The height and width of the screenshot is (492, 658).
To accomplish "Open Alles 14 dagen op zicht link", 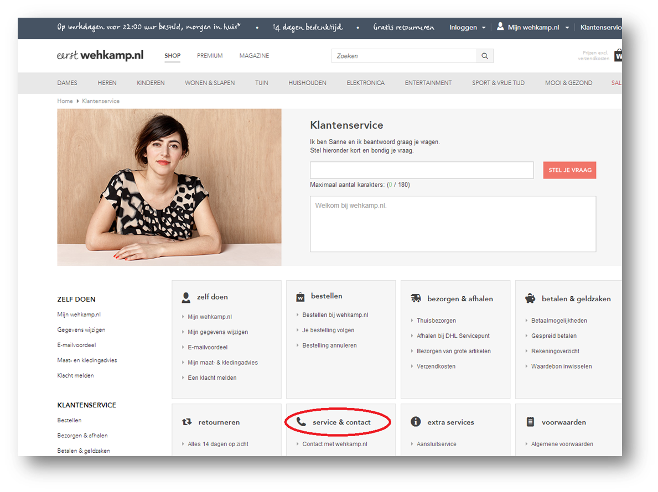I will pyautogui.click(x=218, y=444).
